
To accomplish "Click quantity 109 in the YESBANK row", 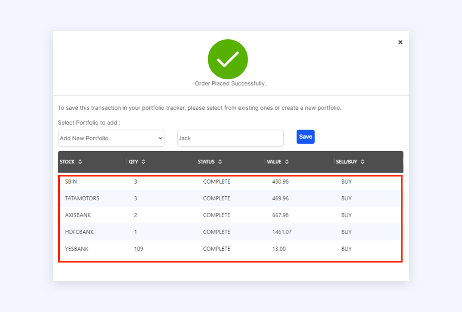I will click(x=139, y=249).
